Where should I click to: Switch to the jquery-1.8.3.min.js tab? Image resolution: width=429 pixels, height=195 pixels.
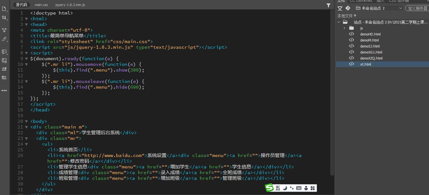pyautogui.click(x=70, y=5)
